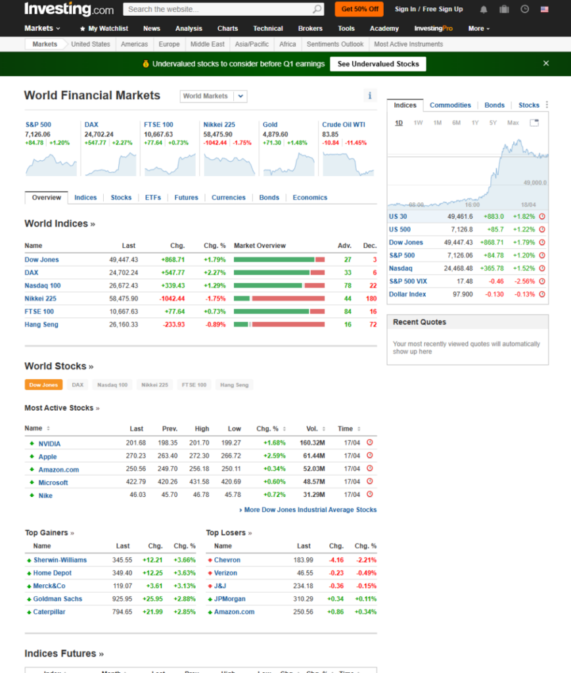Image resolution: width=571 pixels, height=673 pixels.
Task: Open the World Markets dropdown
Action: click(x=213, y=96)
